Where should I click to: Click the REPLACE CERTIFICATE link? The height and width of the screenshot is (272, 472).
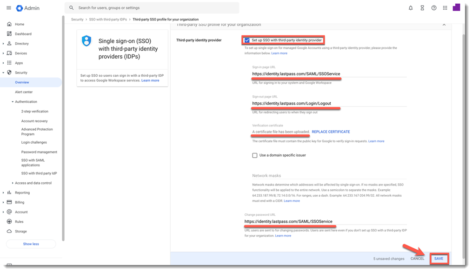pyautogui.click(x=331, y=132)
